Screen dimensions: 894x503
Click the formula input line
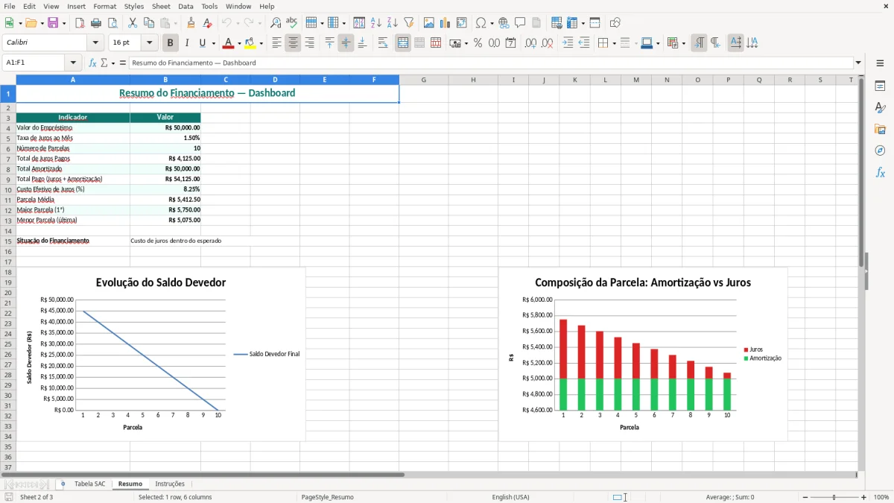pyautogui.click(x=491, y=63)
